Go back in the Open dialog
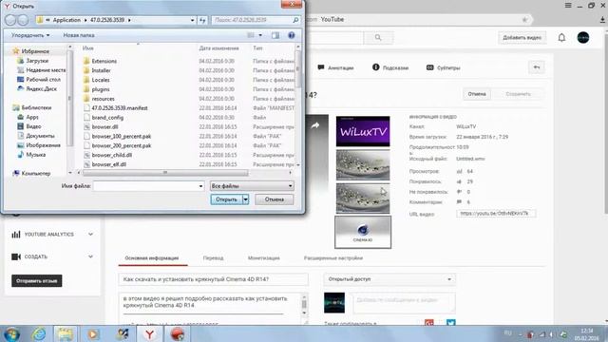This screenshot has height=342, width=608. pyautogui.click(x=10, y=20)
